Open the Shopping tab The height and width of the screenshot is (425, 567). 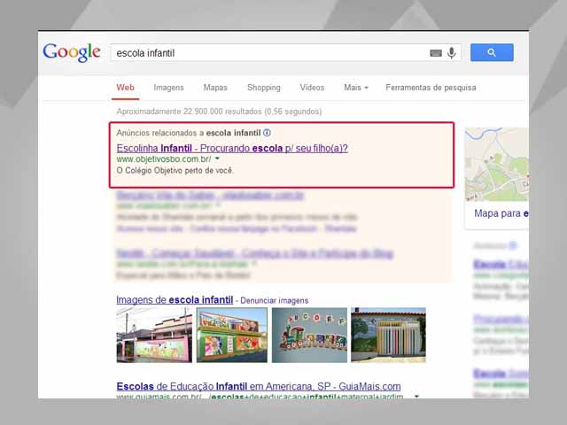[x=264, y=88]
